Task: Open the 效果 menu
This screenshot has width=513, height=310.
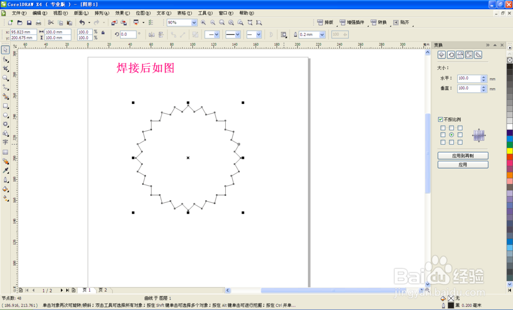Action: pos(121,13)
